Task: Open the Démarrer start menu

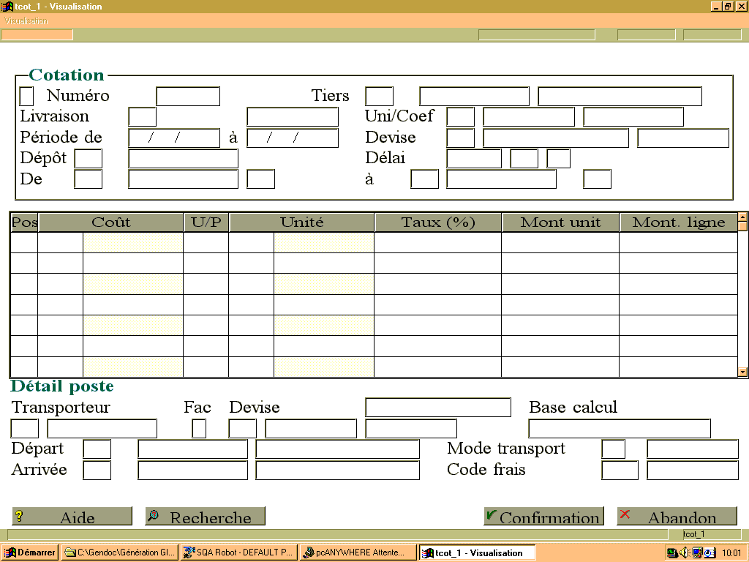Action: [x=30, y=552]
